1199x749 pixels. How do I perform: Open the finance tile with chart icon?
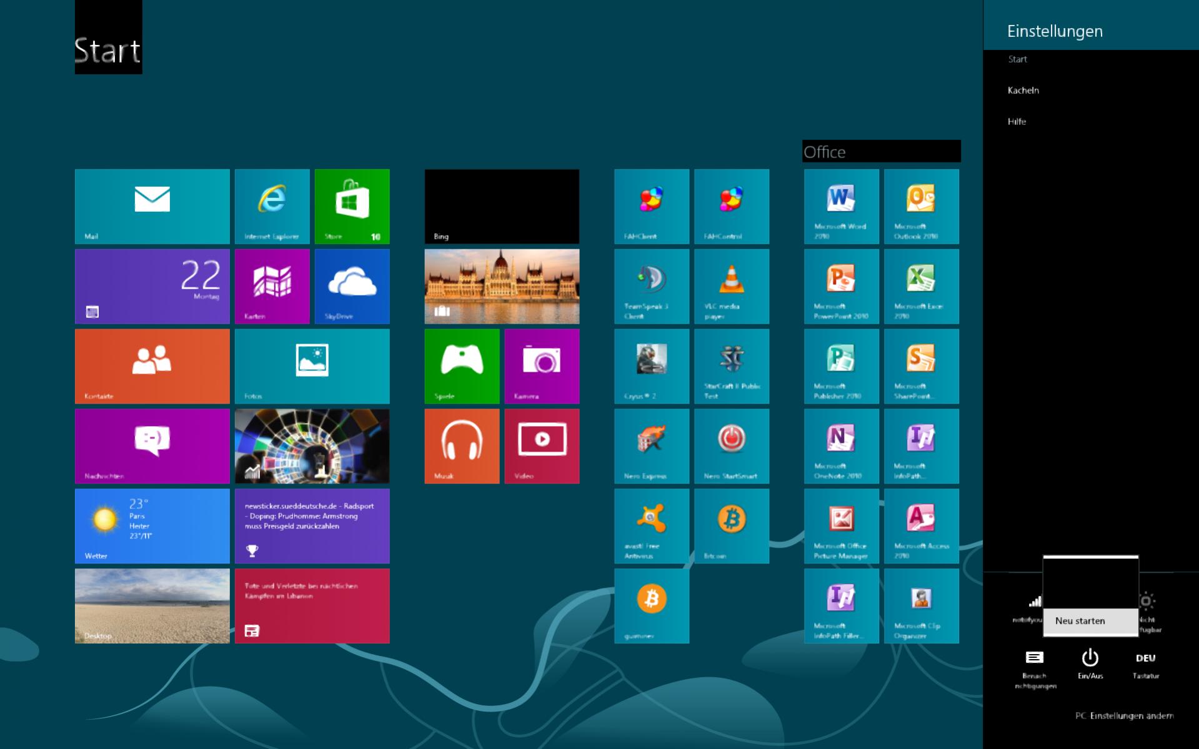tap(312, 446)
